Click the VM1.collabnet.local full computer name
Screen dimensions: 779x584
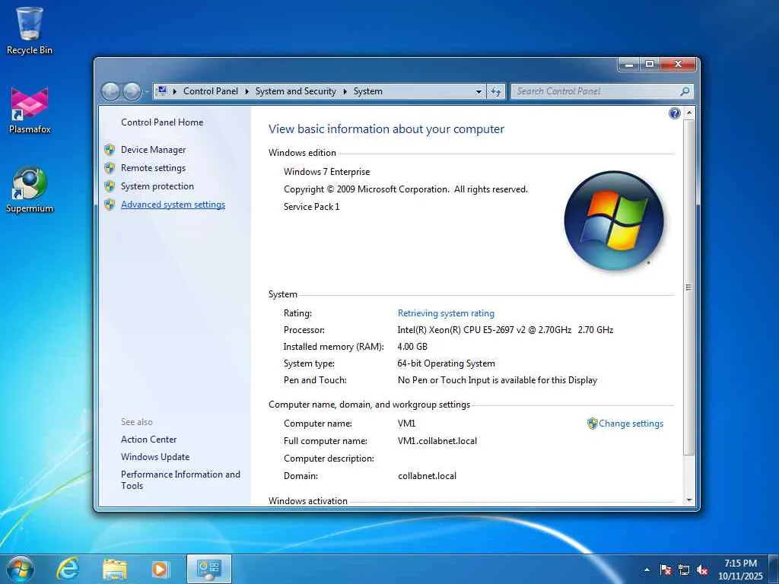pos(437,441)
